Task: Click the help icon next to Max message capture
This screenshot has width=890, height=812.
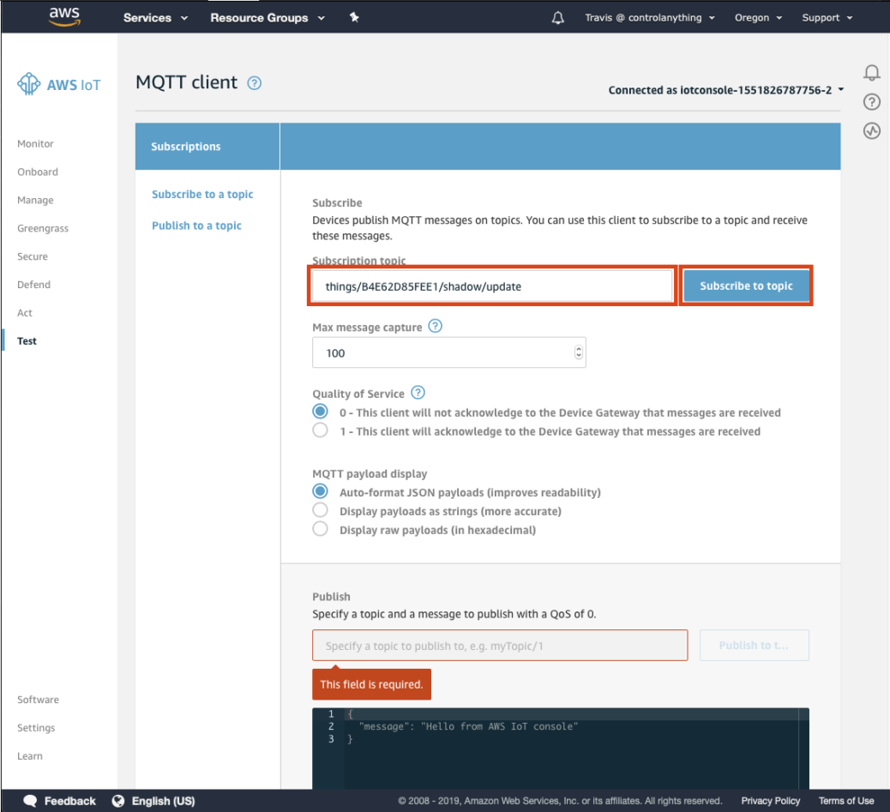Action: pyautogui.click(x=434, y=326)
